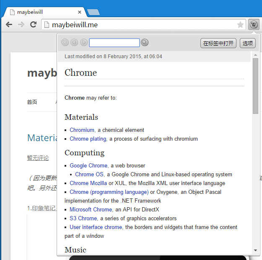Open the Chrome plating link
The width and height of the screenshot is (262, 260).
(x=88, y=139)
